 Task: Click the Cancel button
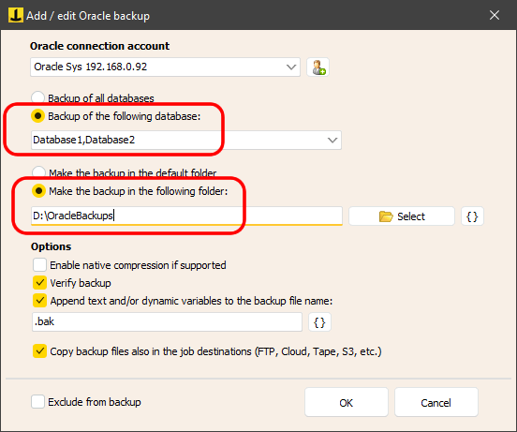pos(436,402)
